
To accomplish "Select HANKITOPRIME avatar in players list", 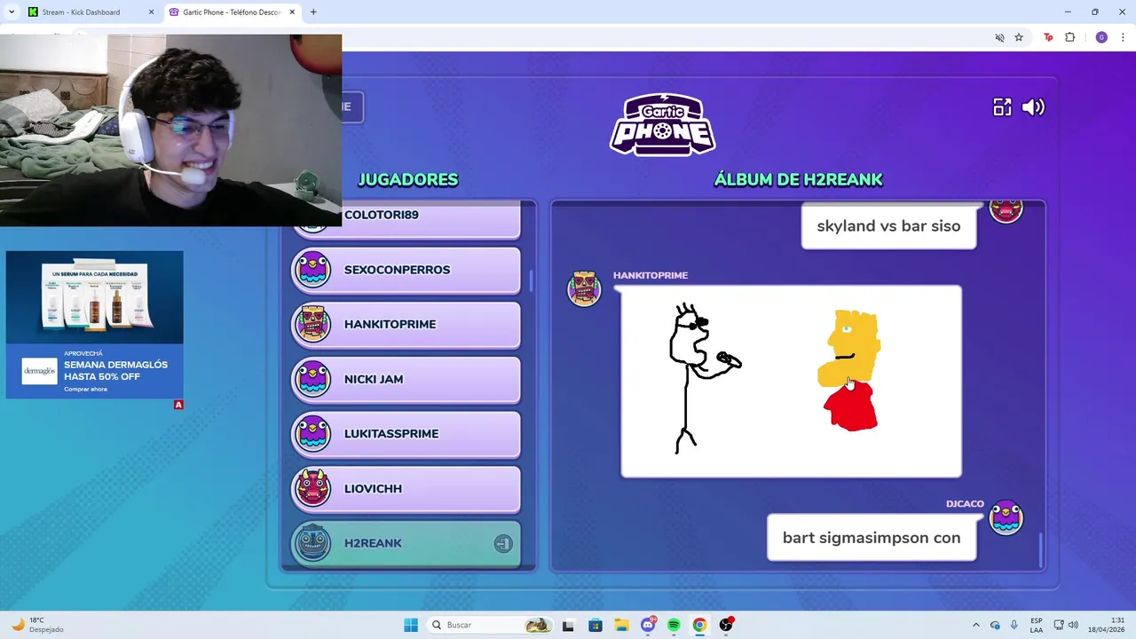I will click(312, 324).
